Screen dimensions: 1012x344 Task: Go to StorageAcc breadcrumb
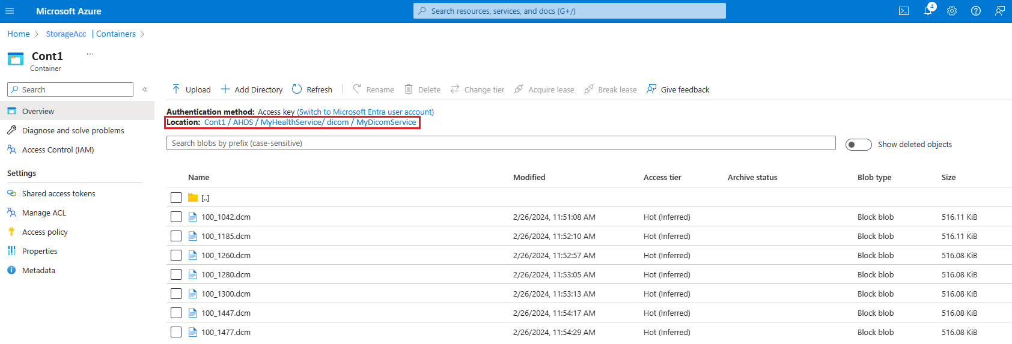pos(66,34)
